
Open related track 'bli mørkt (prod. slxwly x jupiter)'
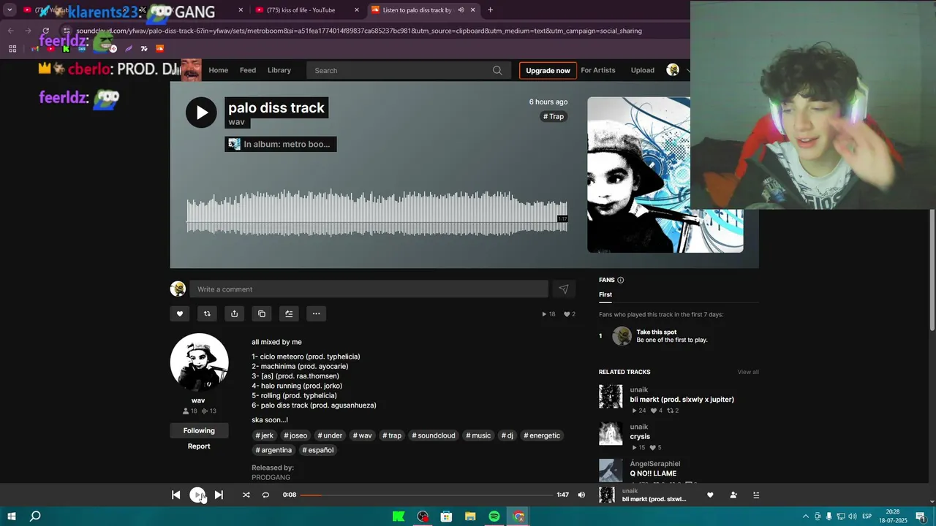[x=682, y=400]
